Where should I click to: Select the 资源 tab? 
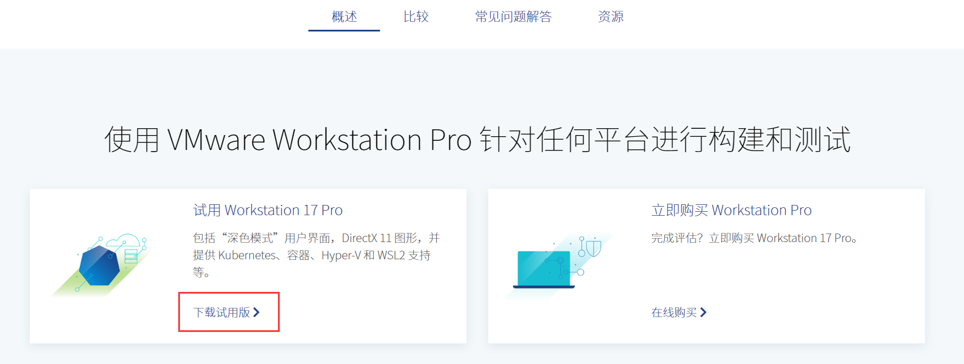pyautogui.click(x=610, y=17)
